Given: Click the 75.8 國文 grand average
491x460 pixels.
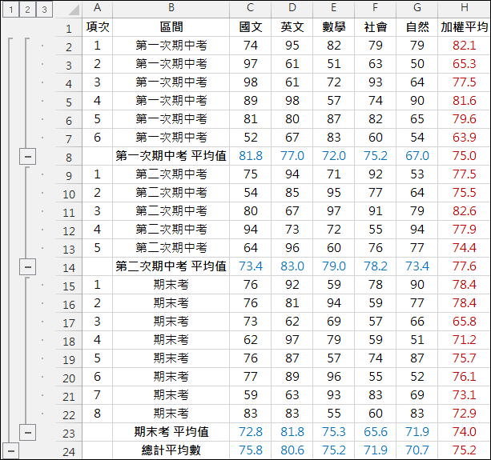Looking at the screenshot, I should coord(250,450).
